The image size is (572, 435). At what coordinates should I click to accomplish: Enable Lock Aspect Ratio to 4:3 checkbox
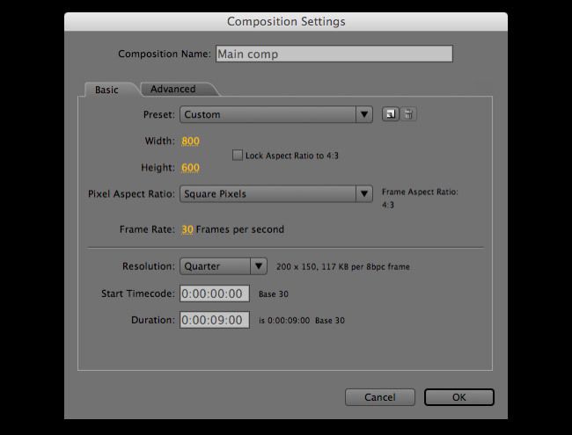tap(238, 156)
